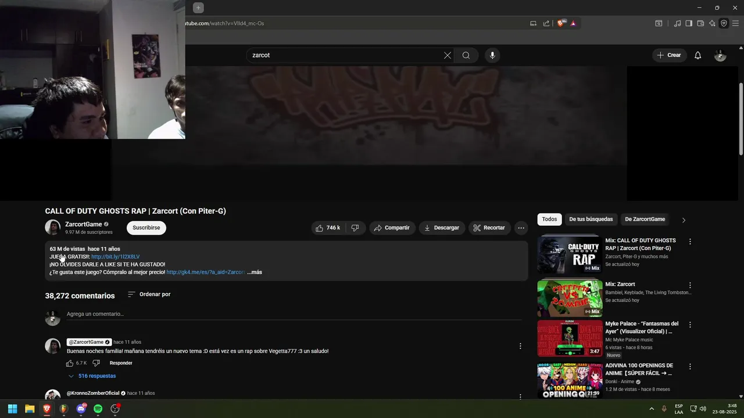Open Brave playlist music note icon

(677, 23)
